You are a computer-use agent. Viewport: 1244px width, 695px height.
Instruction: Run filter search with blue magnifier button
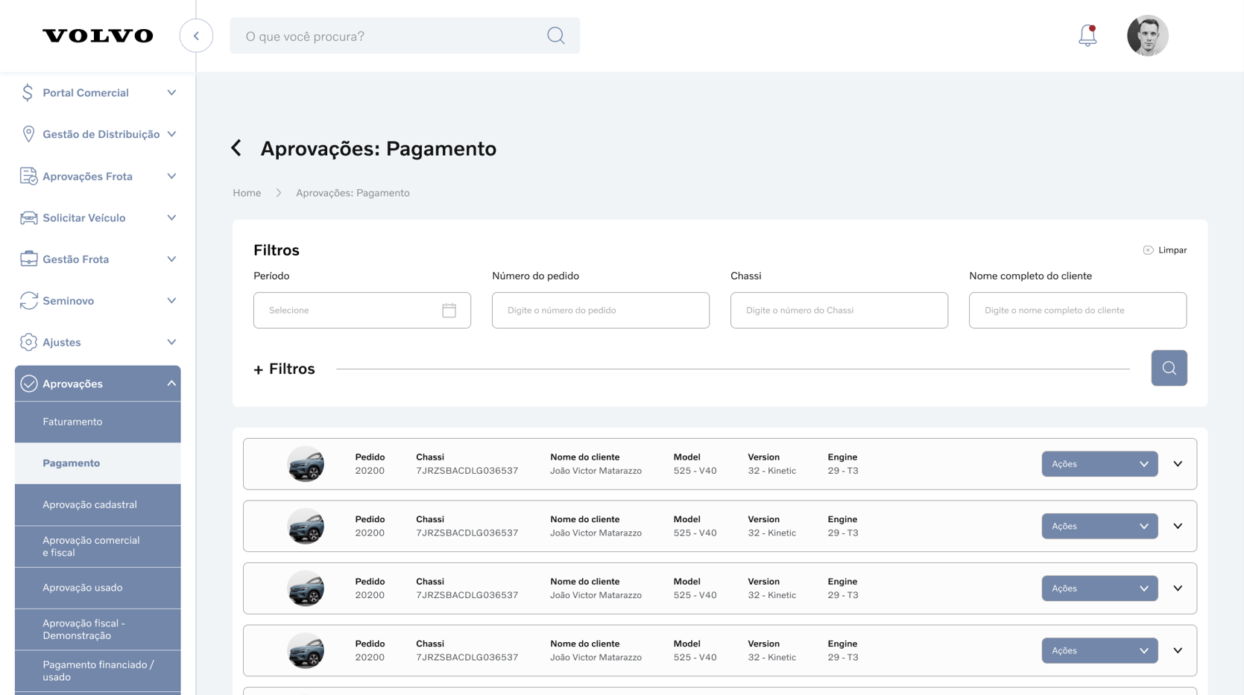click(1169, 368)
